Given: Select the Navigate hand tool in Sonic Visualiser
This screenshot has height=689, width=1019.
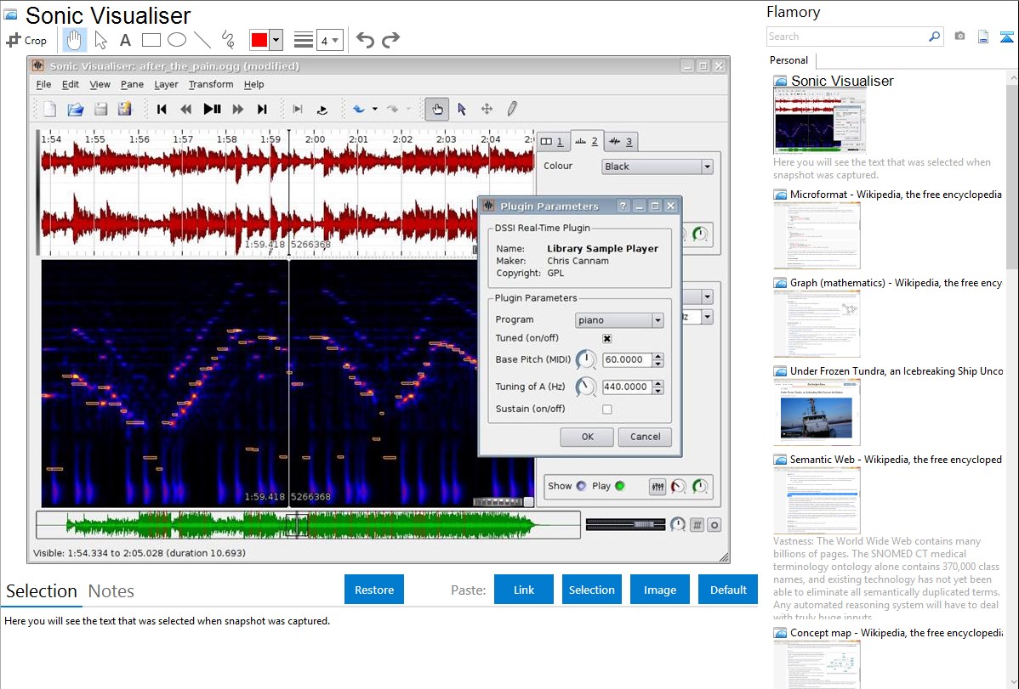Looking at the screenshot, I should pyautogui.click(x=437, y=109).
